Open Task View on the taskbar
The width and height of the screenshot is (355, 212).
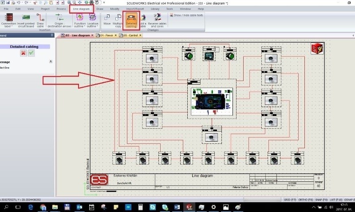coord(18,207)
